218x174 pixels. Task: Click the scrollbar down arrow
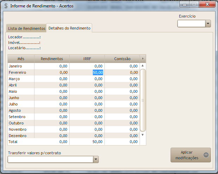(143, 135)
